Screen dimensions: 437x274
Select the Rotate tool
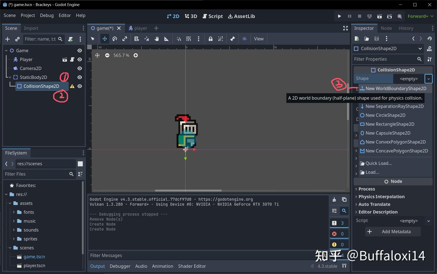point(114,39)
